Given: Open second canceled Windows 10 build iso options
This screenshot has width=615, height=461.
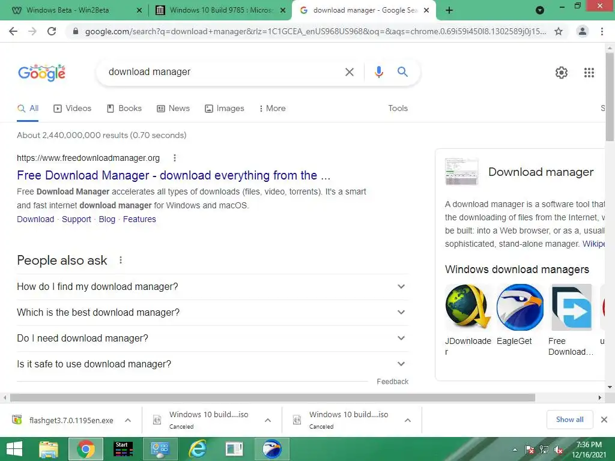Looking at the screenshot, I should click(408, 420).
